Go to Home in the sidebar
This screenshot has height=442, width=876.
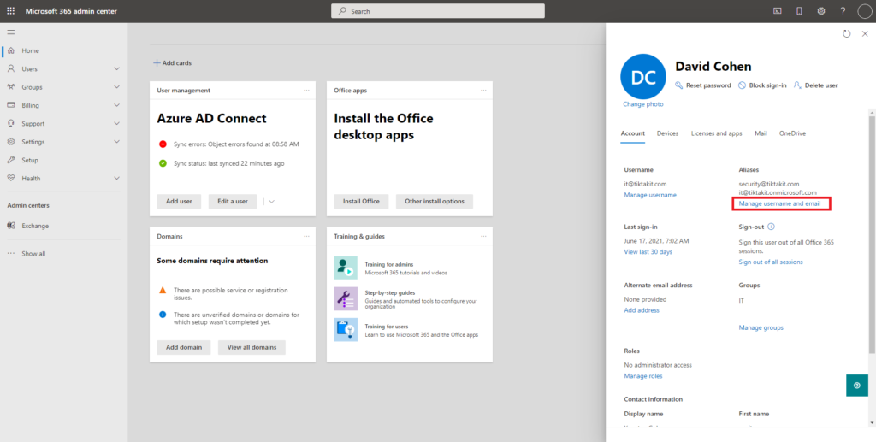click(31, 50)
